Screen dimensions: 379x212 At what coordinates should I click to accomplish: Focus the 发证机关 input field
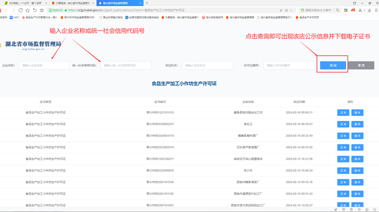coord(208,65)
